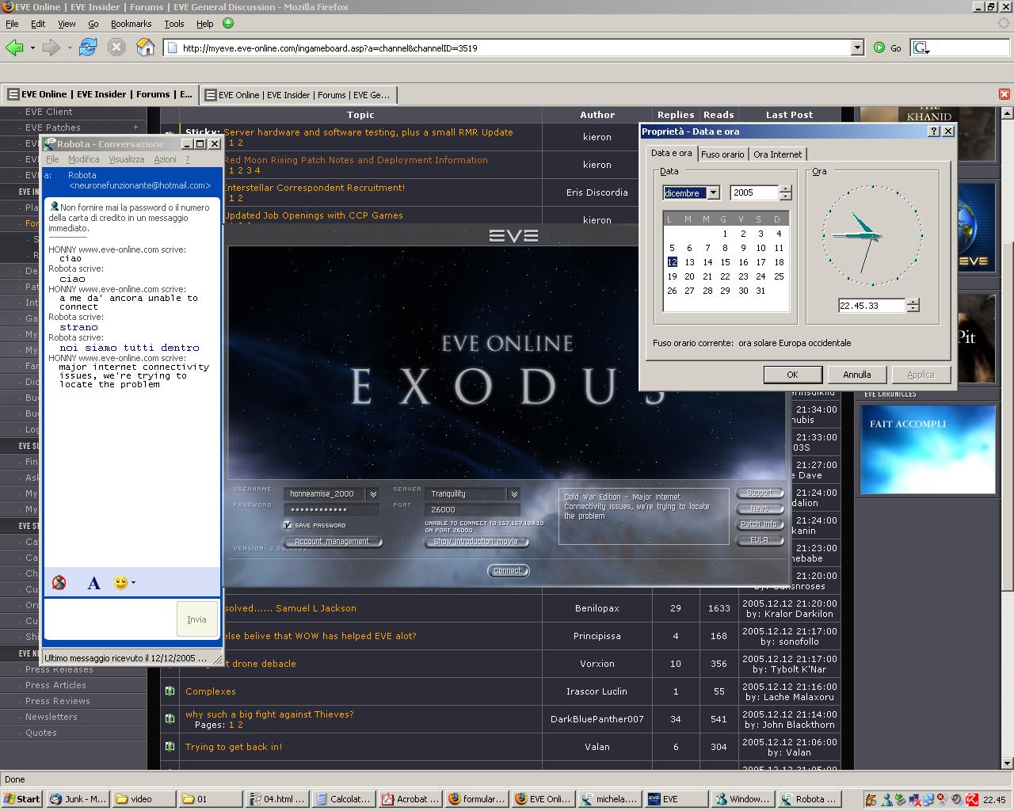Click the font 'A' icon in Messenger
The image size is (1014, 811).
(93, 584)
